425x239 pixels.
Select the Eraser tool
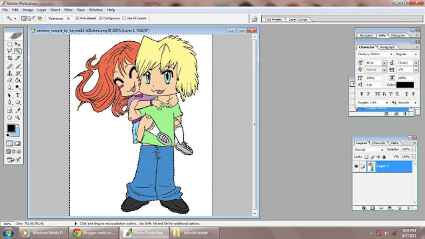coord(10,80)
